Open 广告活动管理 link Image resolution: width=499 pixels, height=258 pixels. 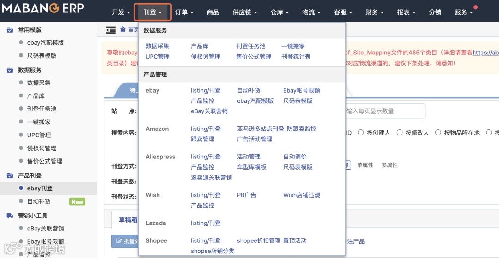[255, 139]
